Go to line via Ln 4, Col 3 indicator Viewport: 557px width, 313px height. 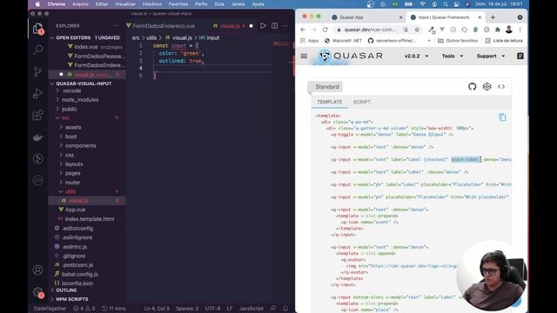click(157, 309)
